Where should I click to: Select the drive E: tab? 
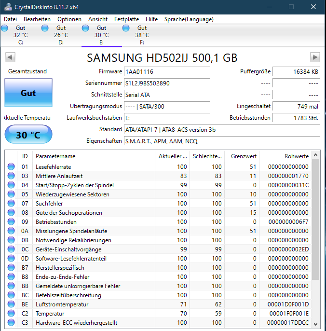[101, 35]
